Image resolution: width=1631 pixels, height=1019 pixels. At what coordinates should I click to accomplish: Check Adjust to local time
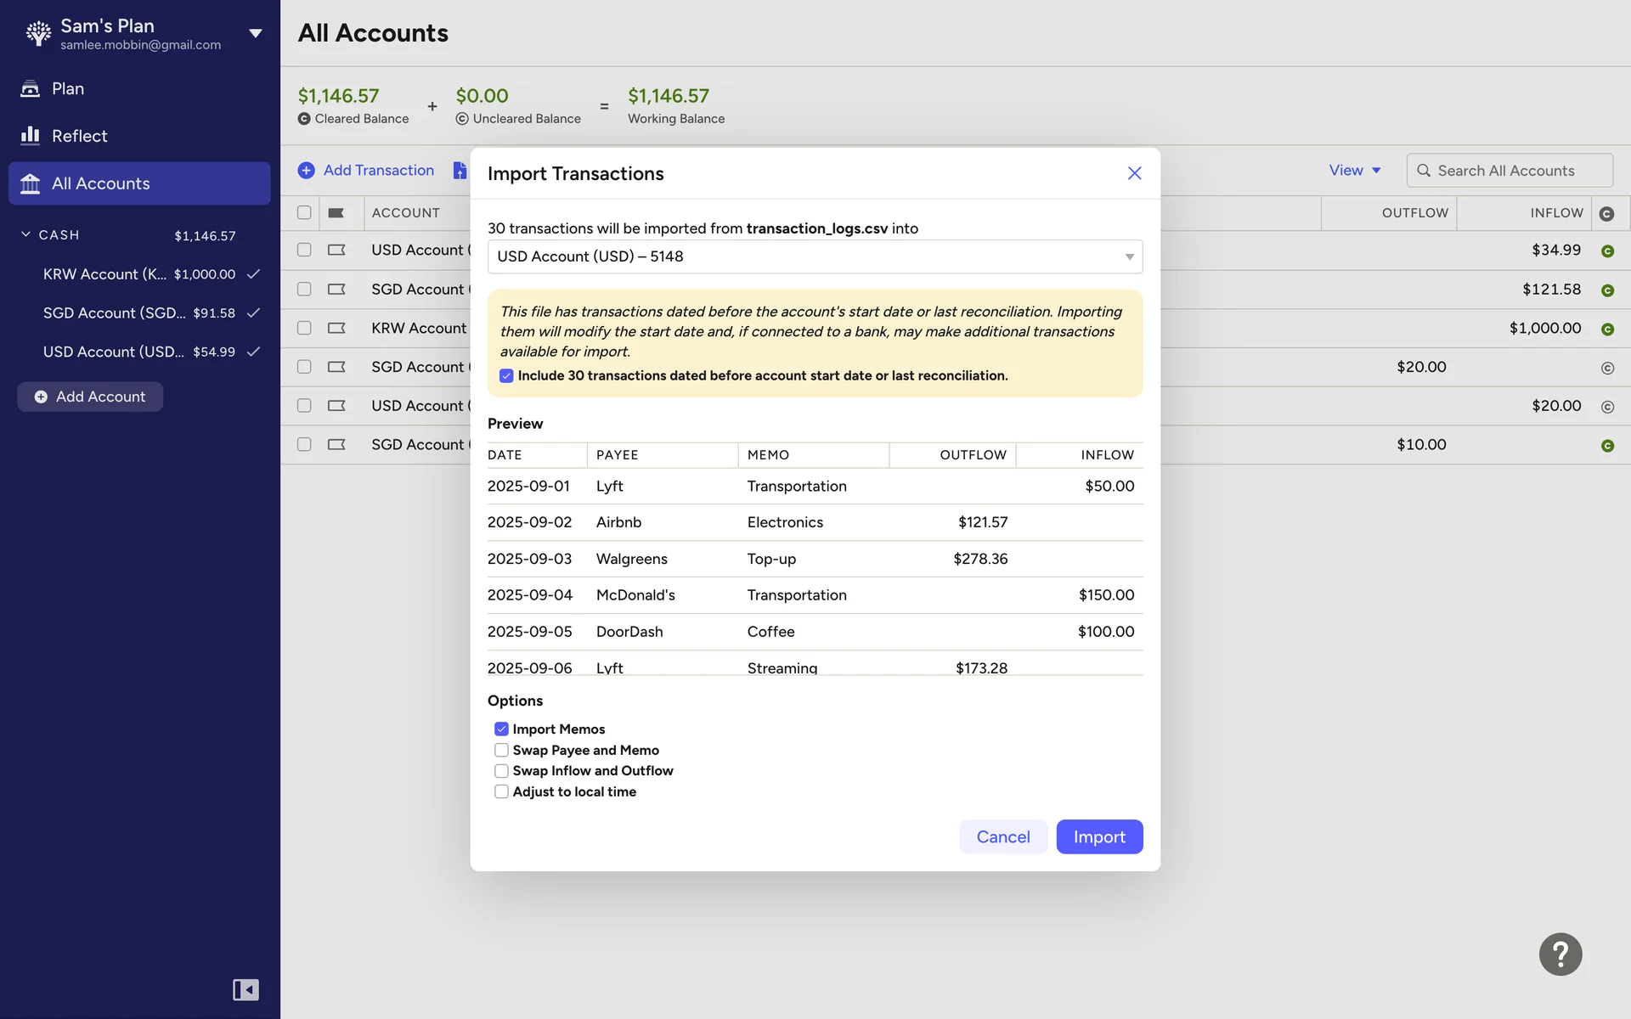pos(501,791)
